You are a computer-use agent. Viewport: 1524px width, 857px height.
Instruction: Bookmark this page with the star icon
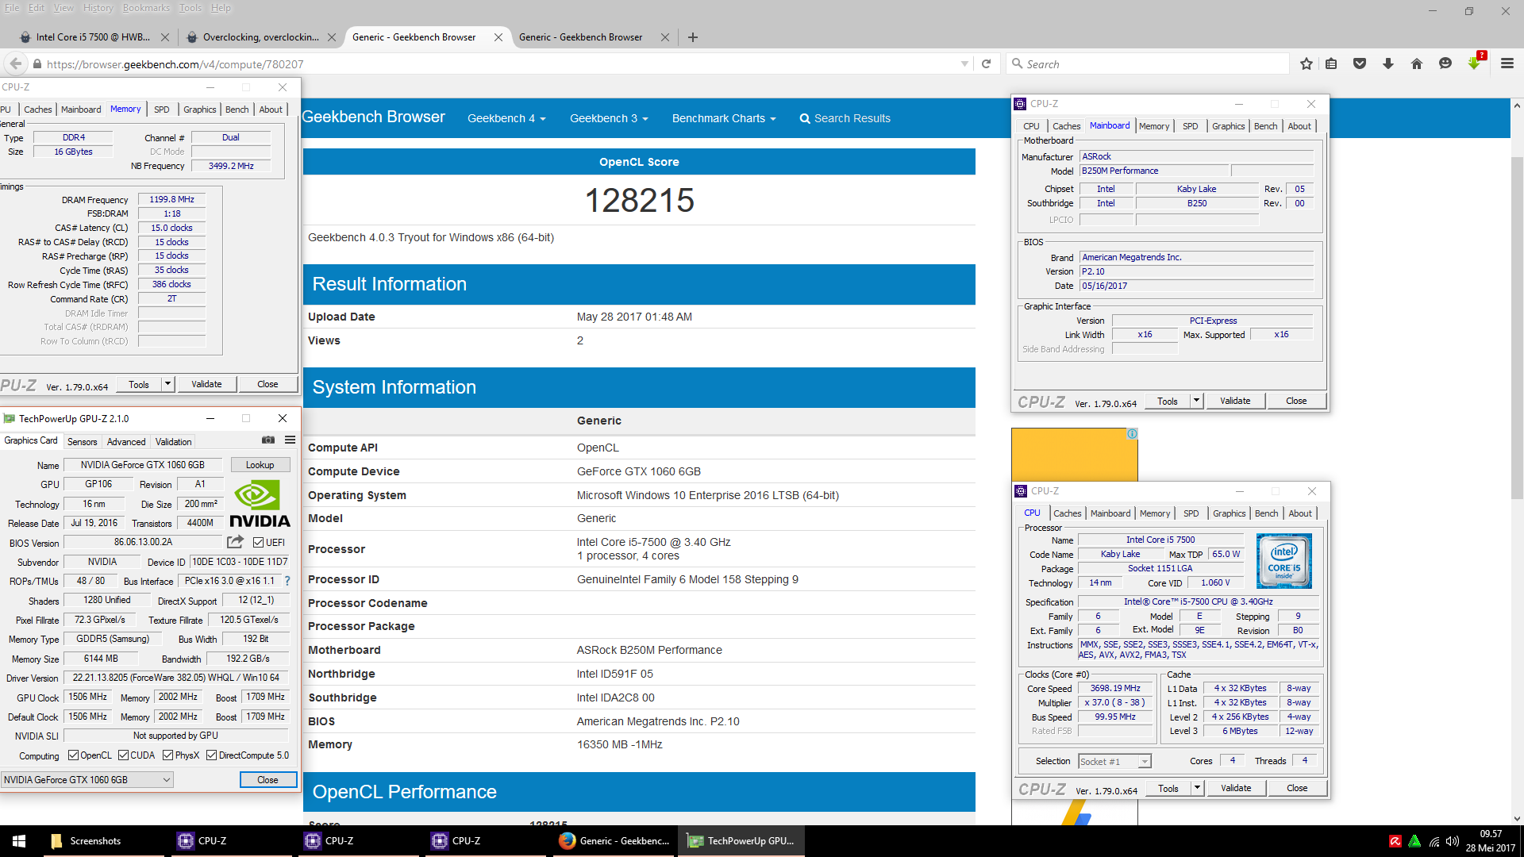(x=1307, y=64)
